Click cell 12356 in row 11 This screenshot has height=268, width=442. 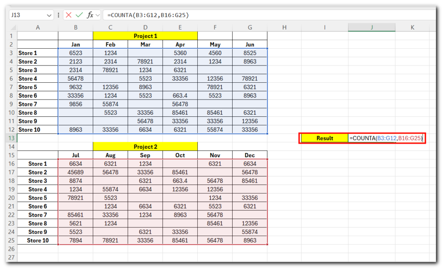(250, 121)
